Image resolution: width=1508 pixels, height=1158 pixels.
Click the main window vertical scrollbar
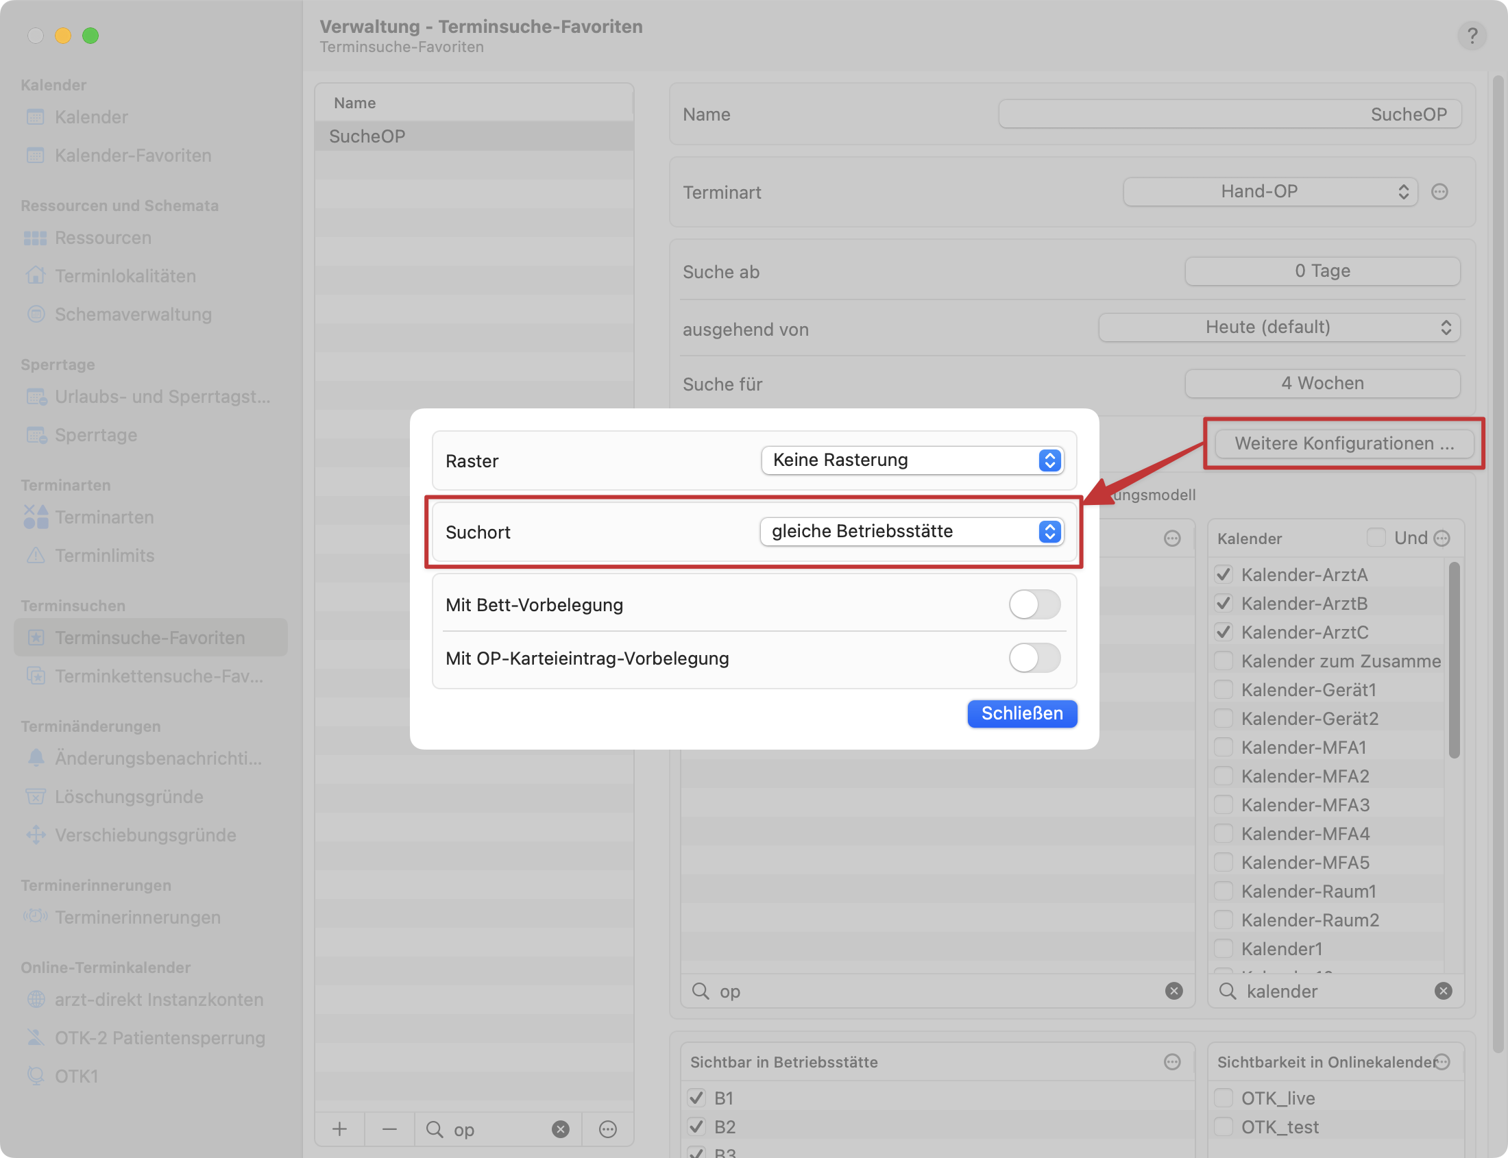pos(1498,565)
